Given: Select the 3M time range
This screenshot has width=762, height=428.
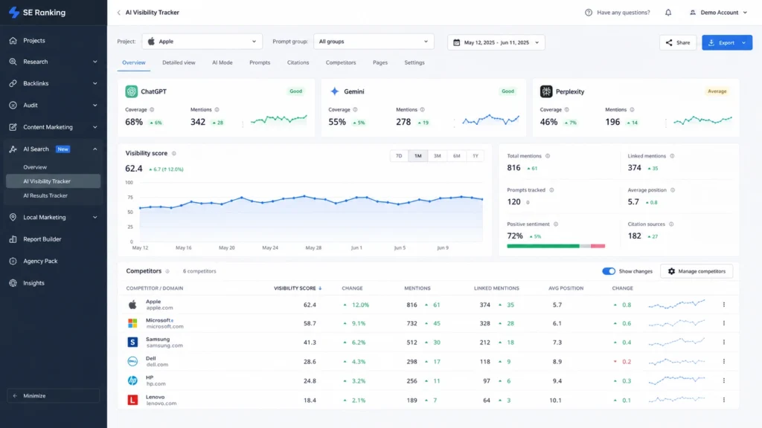Looking at the screenshot, I should click(438, 156).
